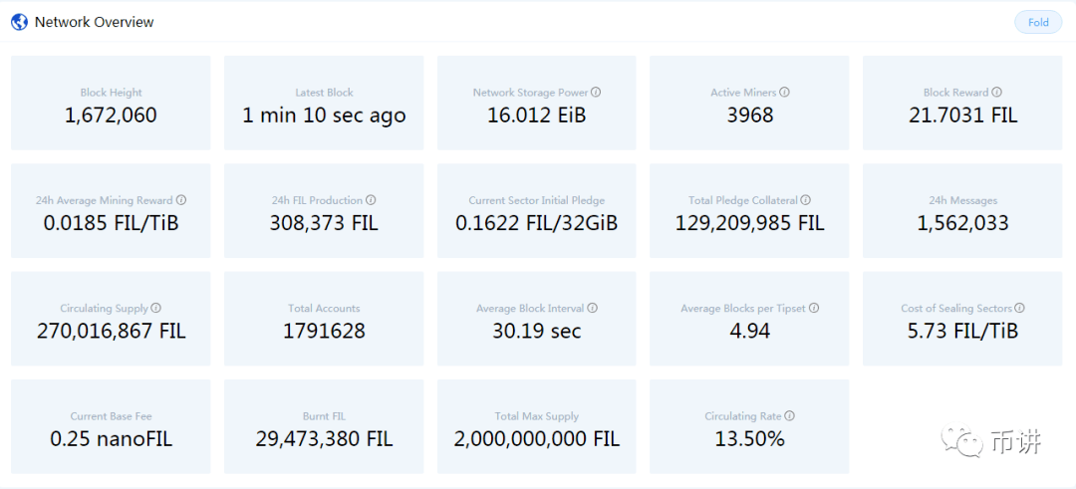The image size is (1076, 489).
Task: Select the Block Height value 1,672,060
Action: (x=111, y=116)
